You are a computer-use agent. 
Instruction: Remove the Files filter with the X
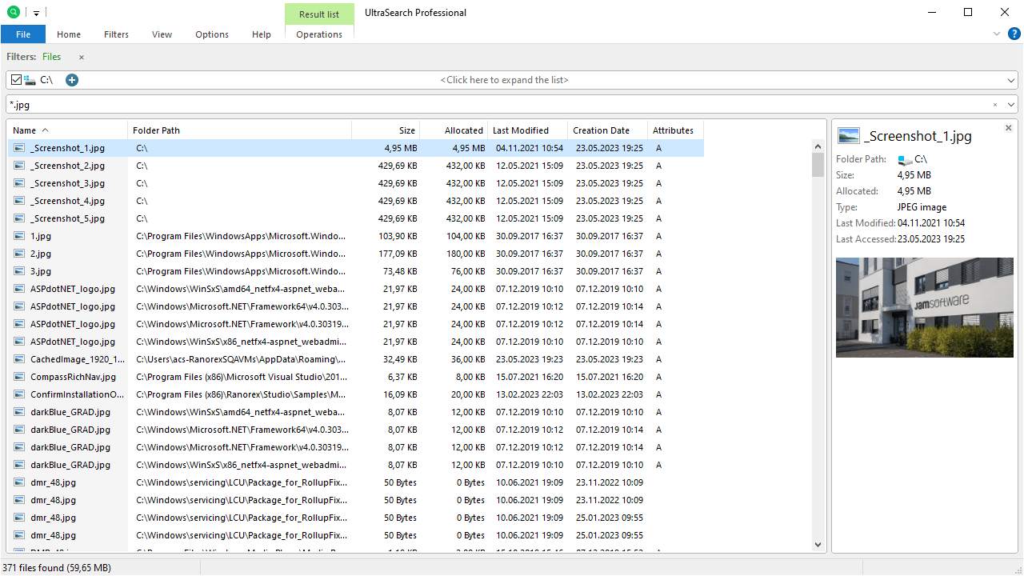pos(82,58)
